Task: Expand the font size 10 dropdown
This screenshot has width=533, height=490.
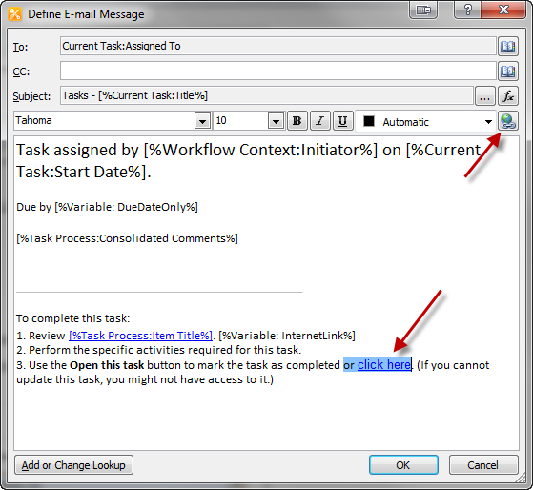Action: [x=276, y=121]
